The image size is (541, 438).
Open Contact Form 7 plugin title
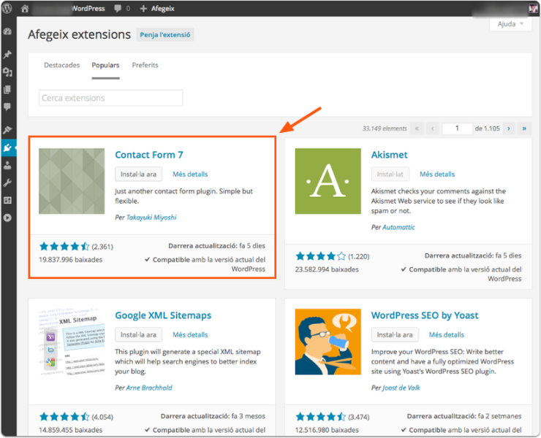tap(149, 155)
